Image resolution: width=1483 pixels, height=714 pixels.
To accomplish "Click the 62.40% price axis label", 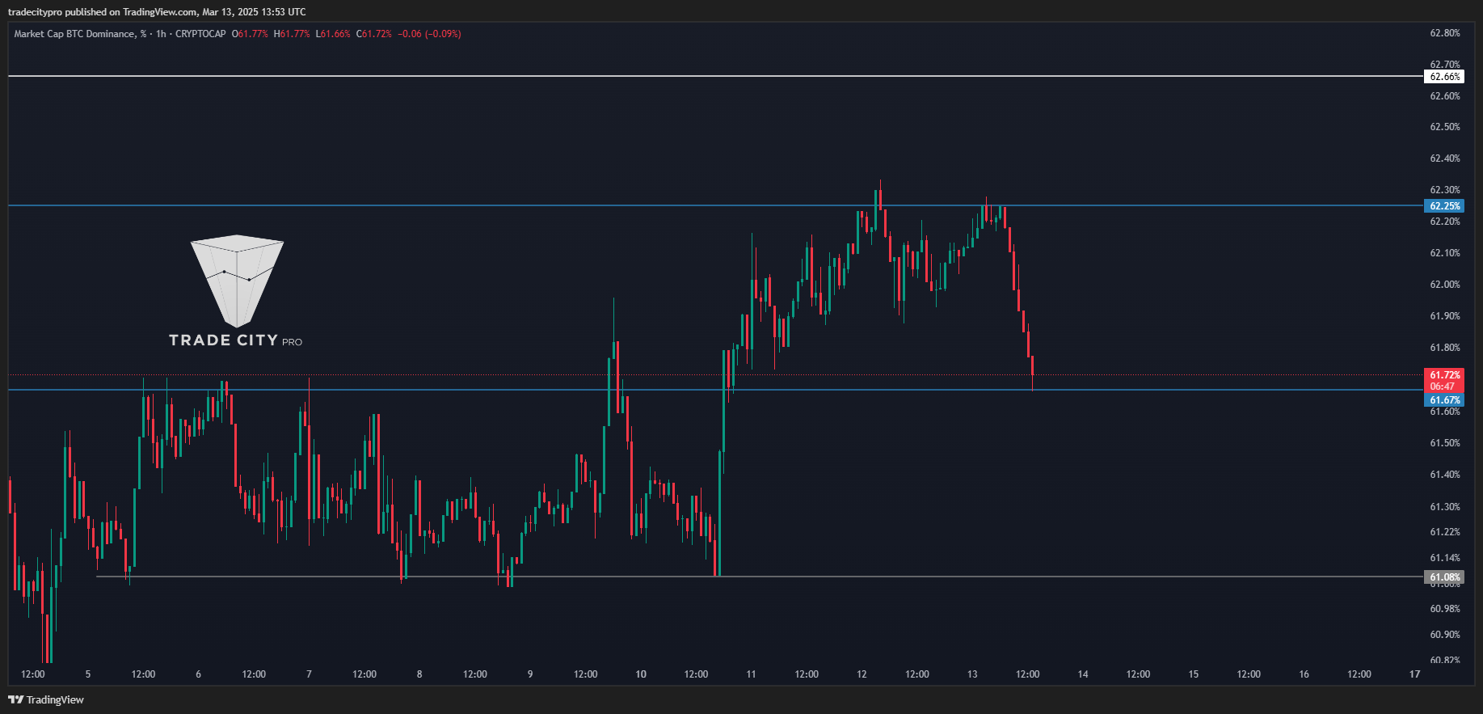I will (x=1445, y=158).
